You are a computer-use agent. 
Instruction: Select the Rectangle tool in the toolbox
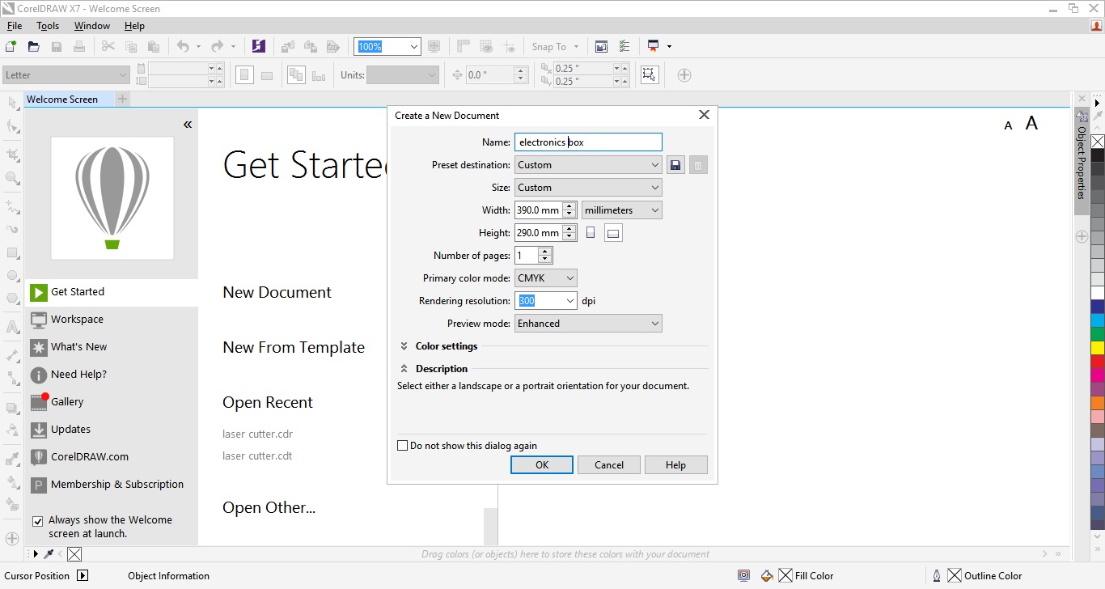(x=13, y=252)
